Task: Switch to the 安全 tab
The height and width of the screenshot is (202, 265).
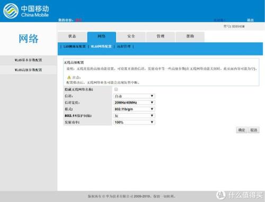Action: pyautogui.click(x=131, y=37)
